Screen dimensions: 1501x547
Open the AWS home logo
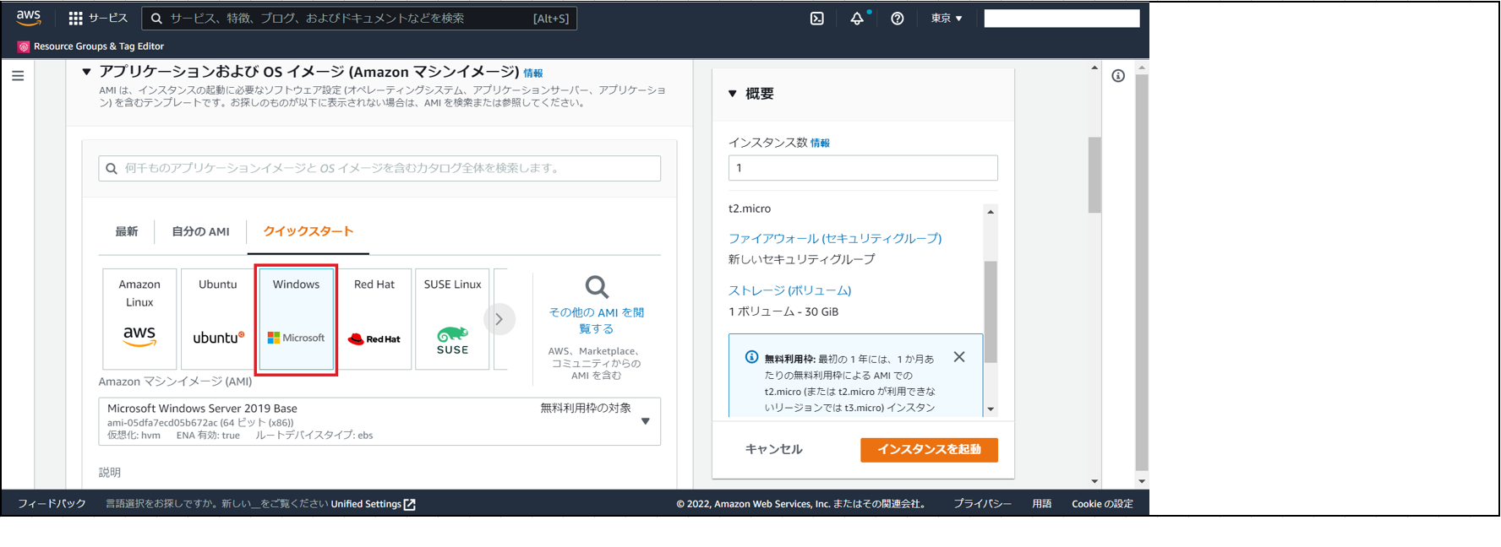coord(28,18)
